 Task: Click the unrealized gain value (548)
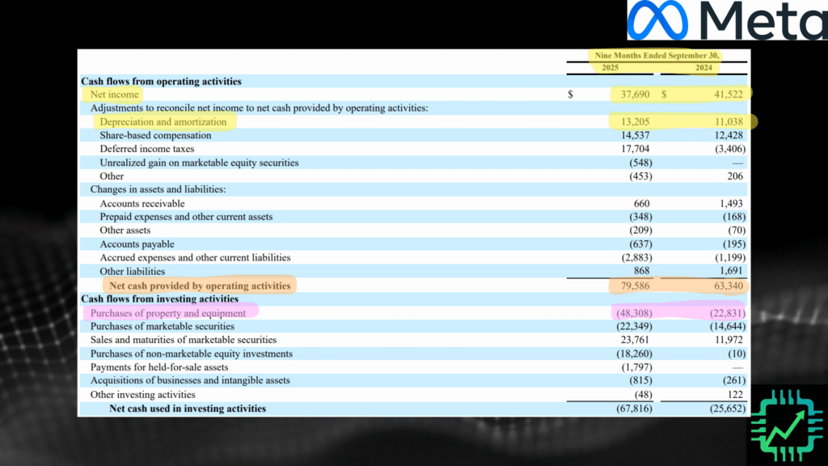[640, 163]
